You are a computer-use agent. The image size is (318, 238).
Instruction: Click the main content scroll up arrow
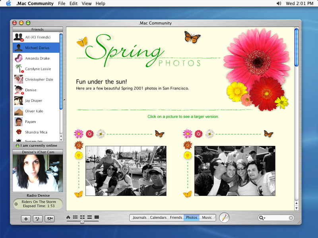pos(296,203)
